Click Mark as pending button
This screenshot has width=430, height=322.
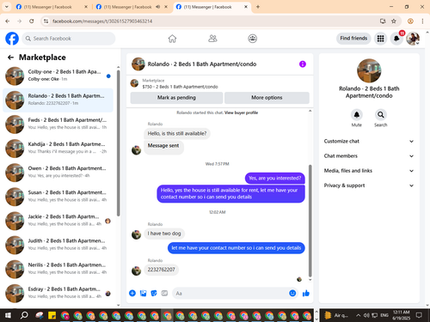click(x=176, y=98)
